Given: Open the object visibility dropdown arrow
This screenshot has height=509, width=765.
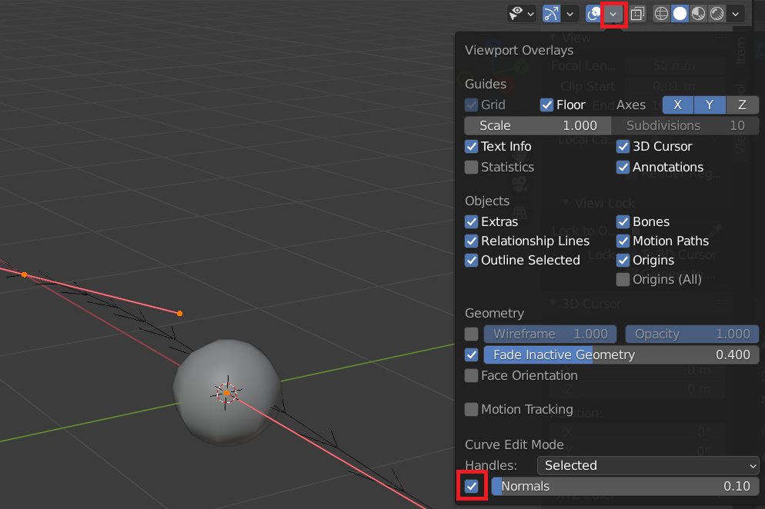Looking at the screenshot, I should (531, 14).
